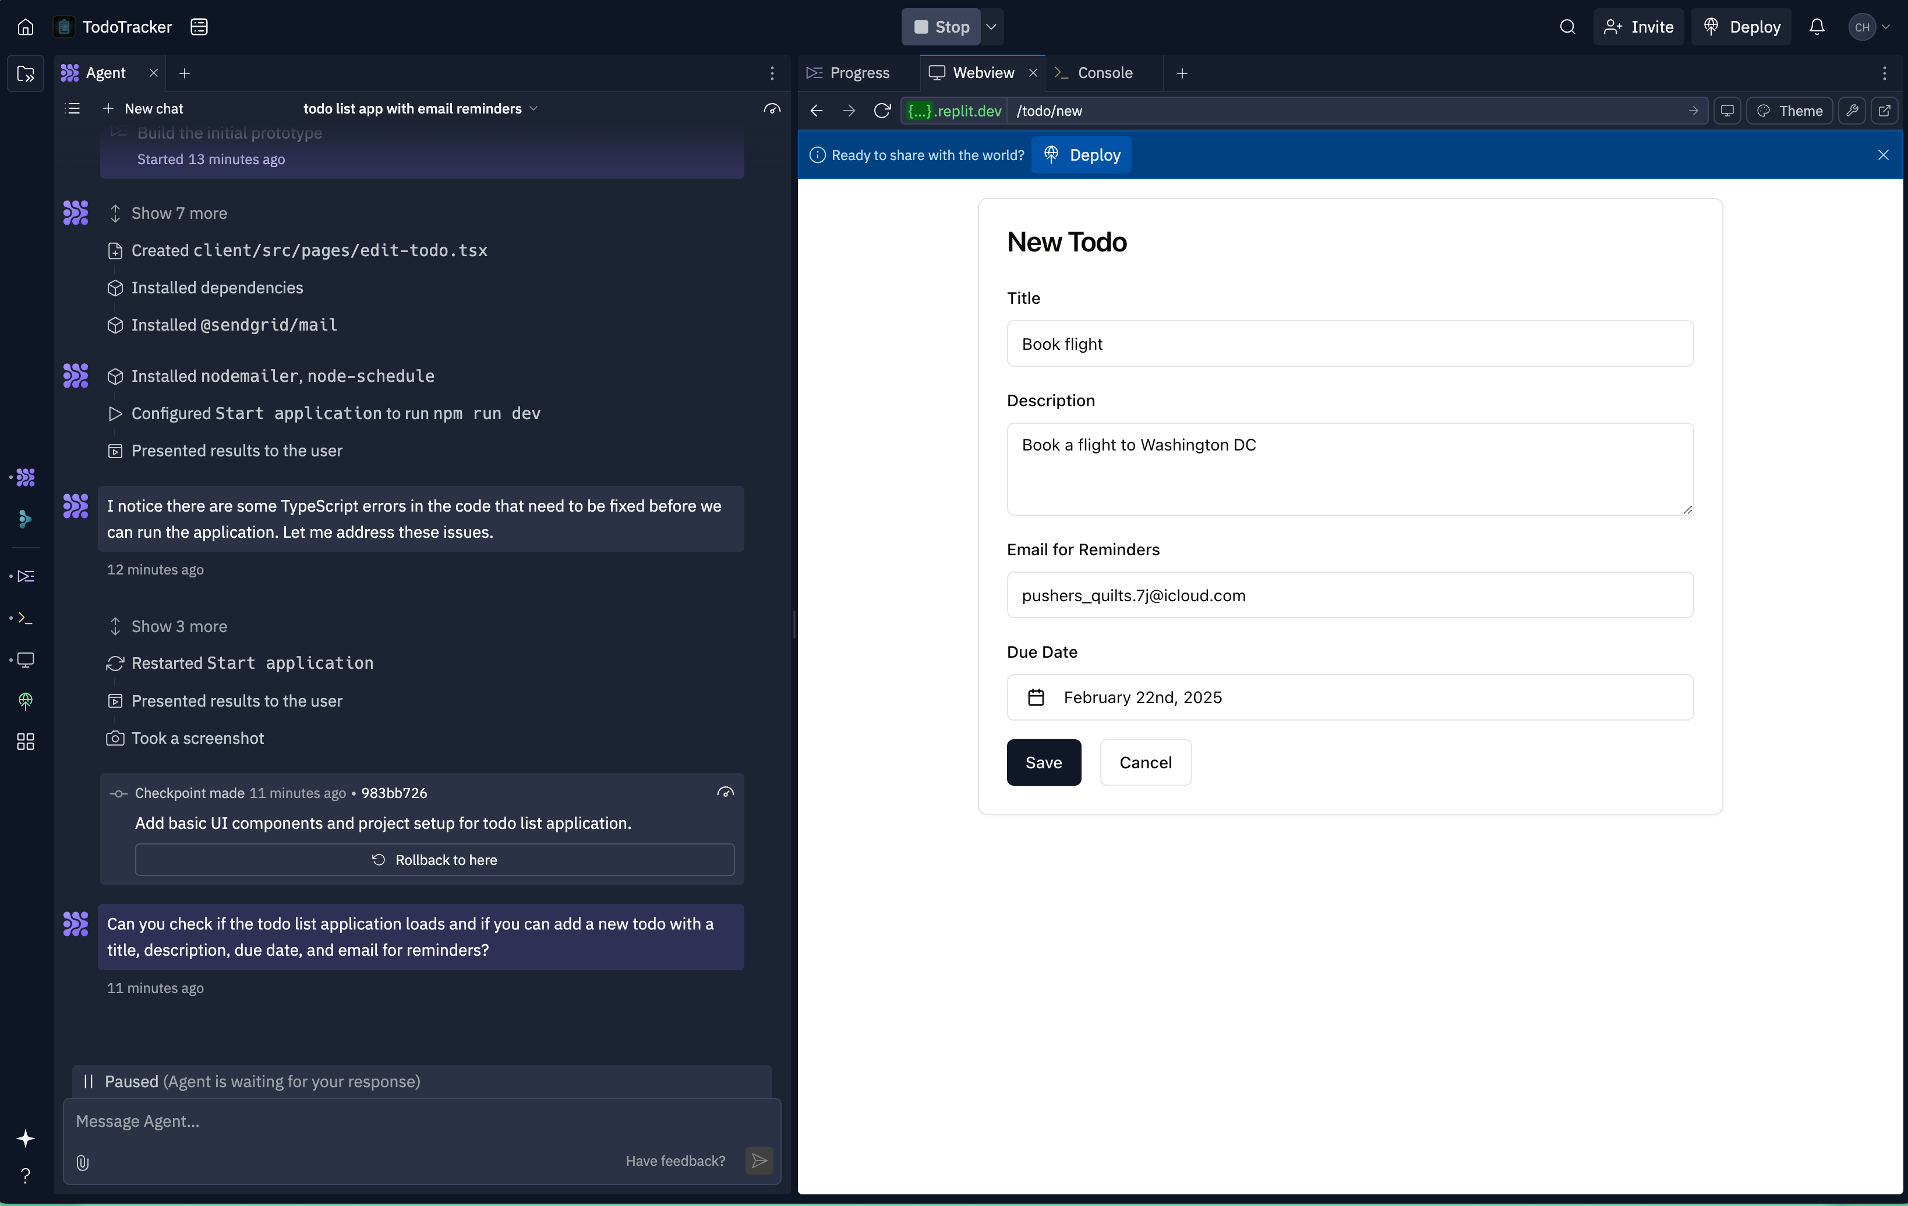Open Console tool in left sidebar
The width and height of the screenshot is (1908, 1206).
click(26, 618)
